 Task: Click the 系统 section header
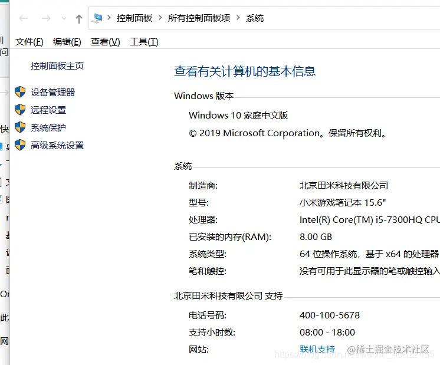(183, 166)
